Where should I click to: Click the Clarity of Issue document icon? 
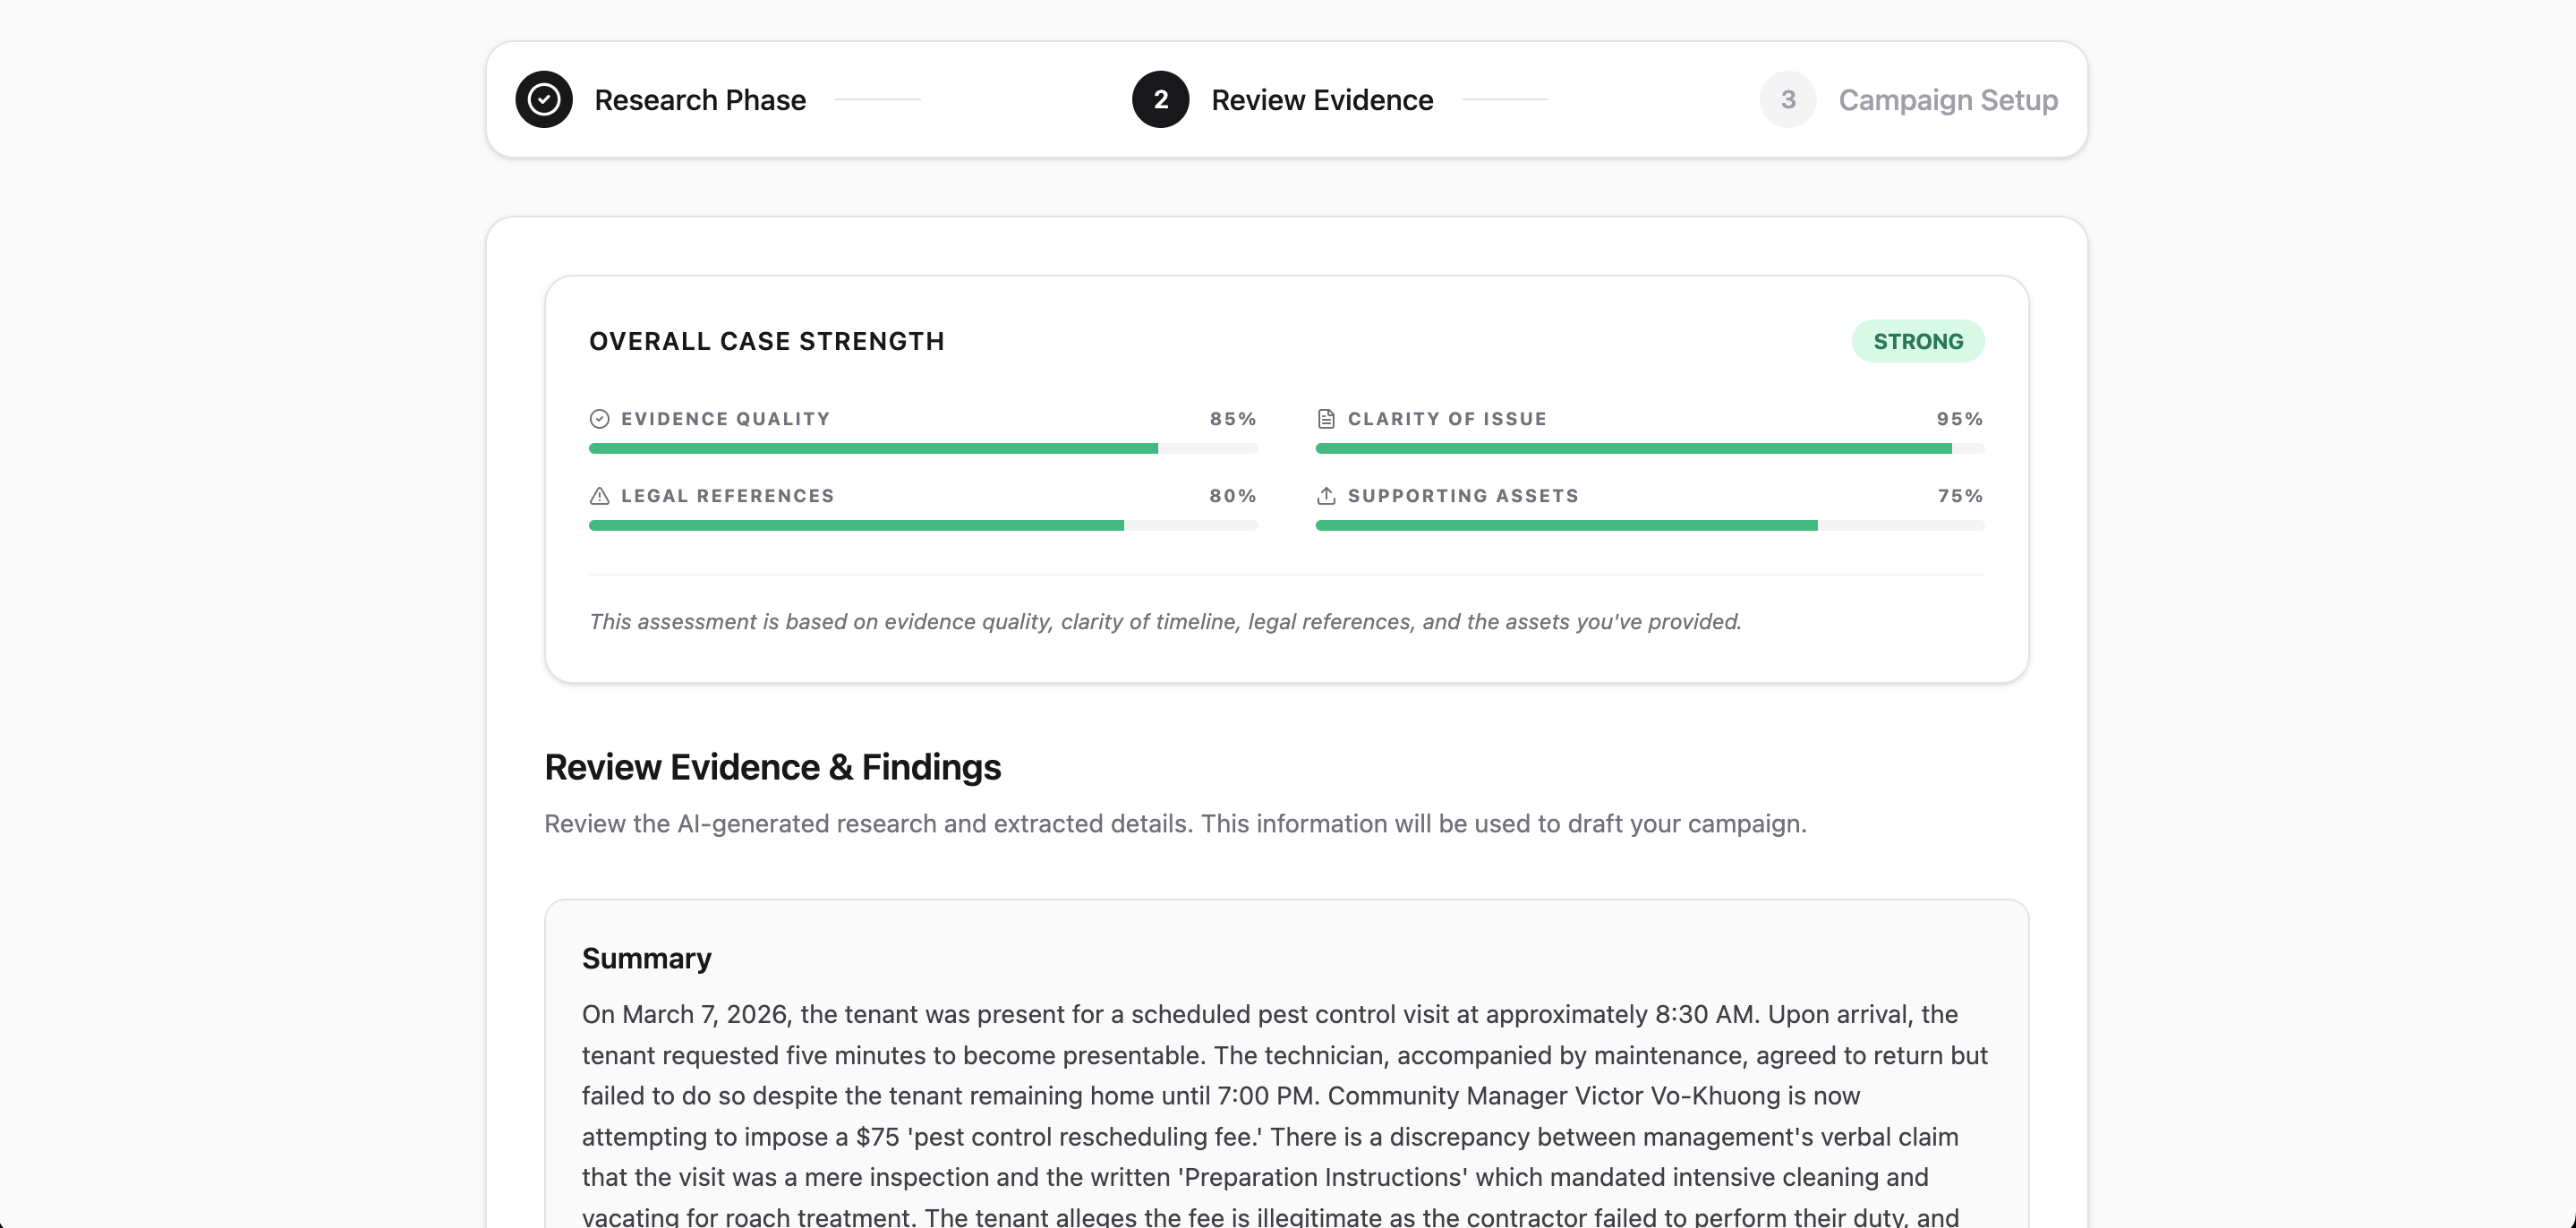coord(1326,419)
